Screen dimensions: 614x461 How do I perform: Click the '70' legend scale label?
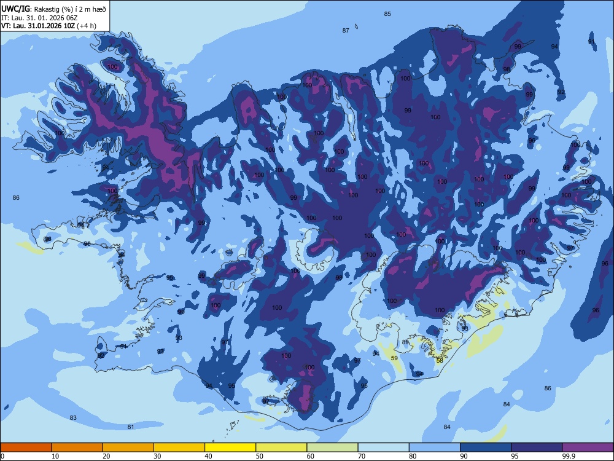362,456
